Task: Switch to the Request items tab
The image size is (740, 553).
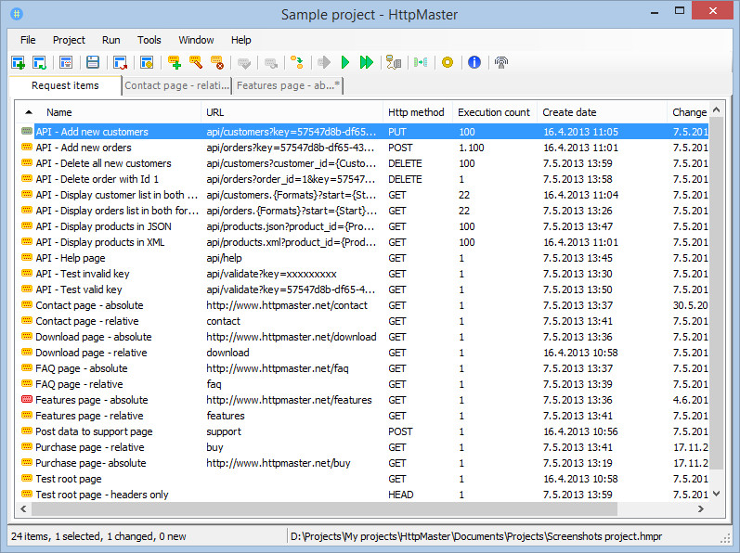Action: (65, 85)
